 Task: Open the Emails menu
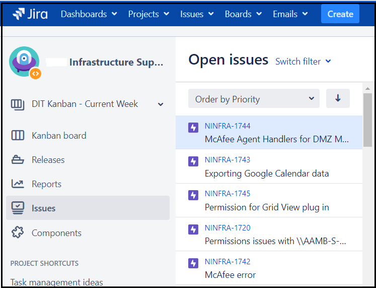point(290,14)
